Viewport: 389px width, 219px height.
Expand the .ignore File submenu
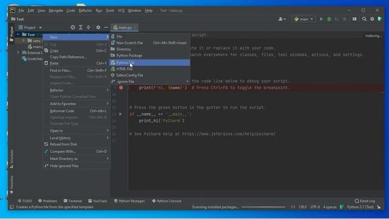[x=150, y=82]
